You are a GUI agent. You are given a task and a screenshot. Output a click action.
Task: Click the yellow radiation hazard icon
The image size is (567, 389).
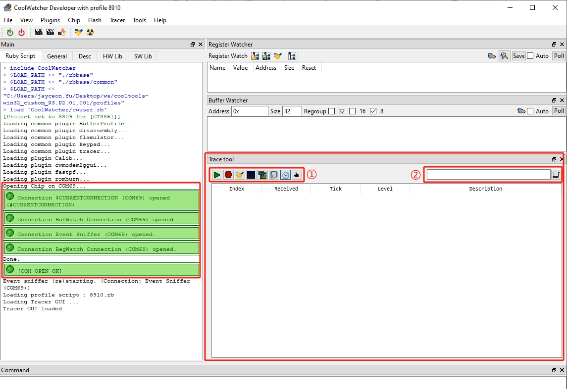[x=90, y=32]
